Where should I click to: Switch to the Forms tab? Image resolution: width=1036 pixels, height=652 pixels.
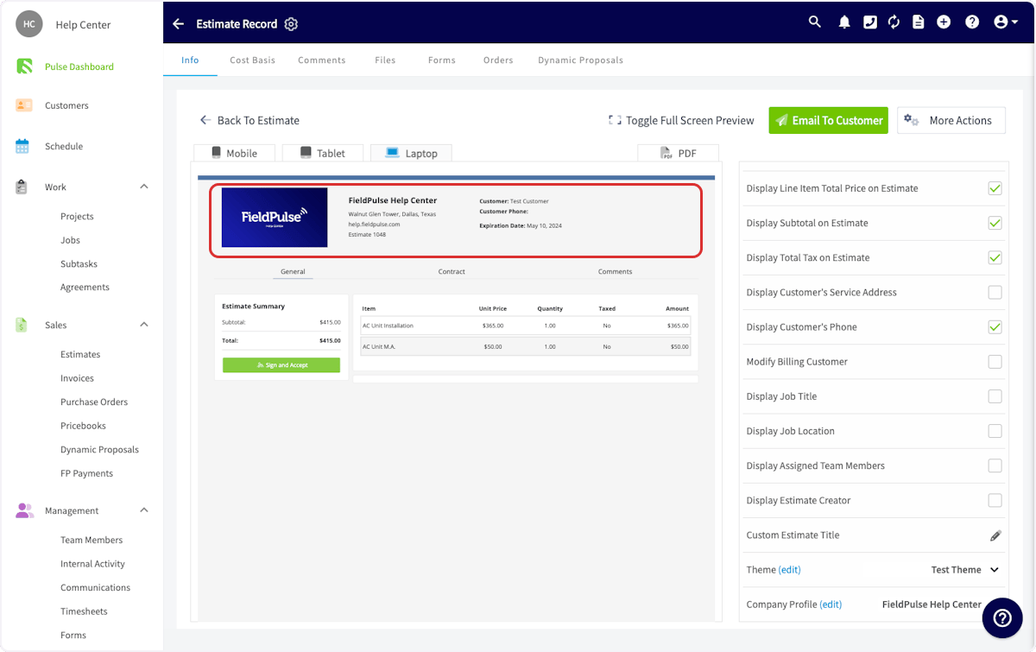(441, 60)
